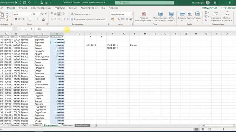Increase font size with large A icon
236x132 pixels.
coord(42,14)
